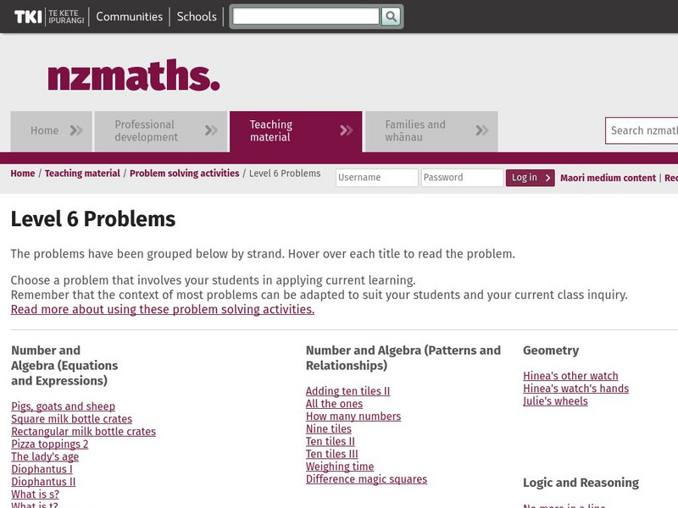The height and width of the screenshot is (508, 678).
Task: Click chevron icon on Professional development tab
Action: tap(211, 130)
